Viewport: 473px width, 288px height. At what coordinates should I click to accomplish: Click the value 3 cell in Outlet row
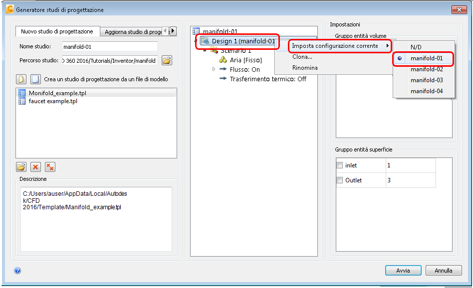tap(411, 180)
